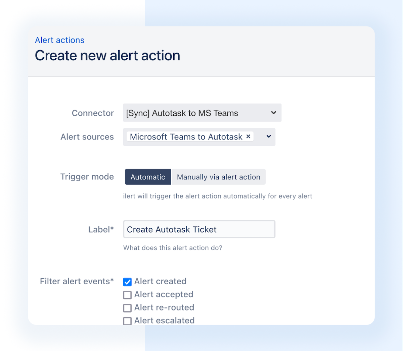This screenshot has height=351, width=403.
Task: Open the Connector dropdown chevron
Action: pyautogui.click(x=273, y=113)
